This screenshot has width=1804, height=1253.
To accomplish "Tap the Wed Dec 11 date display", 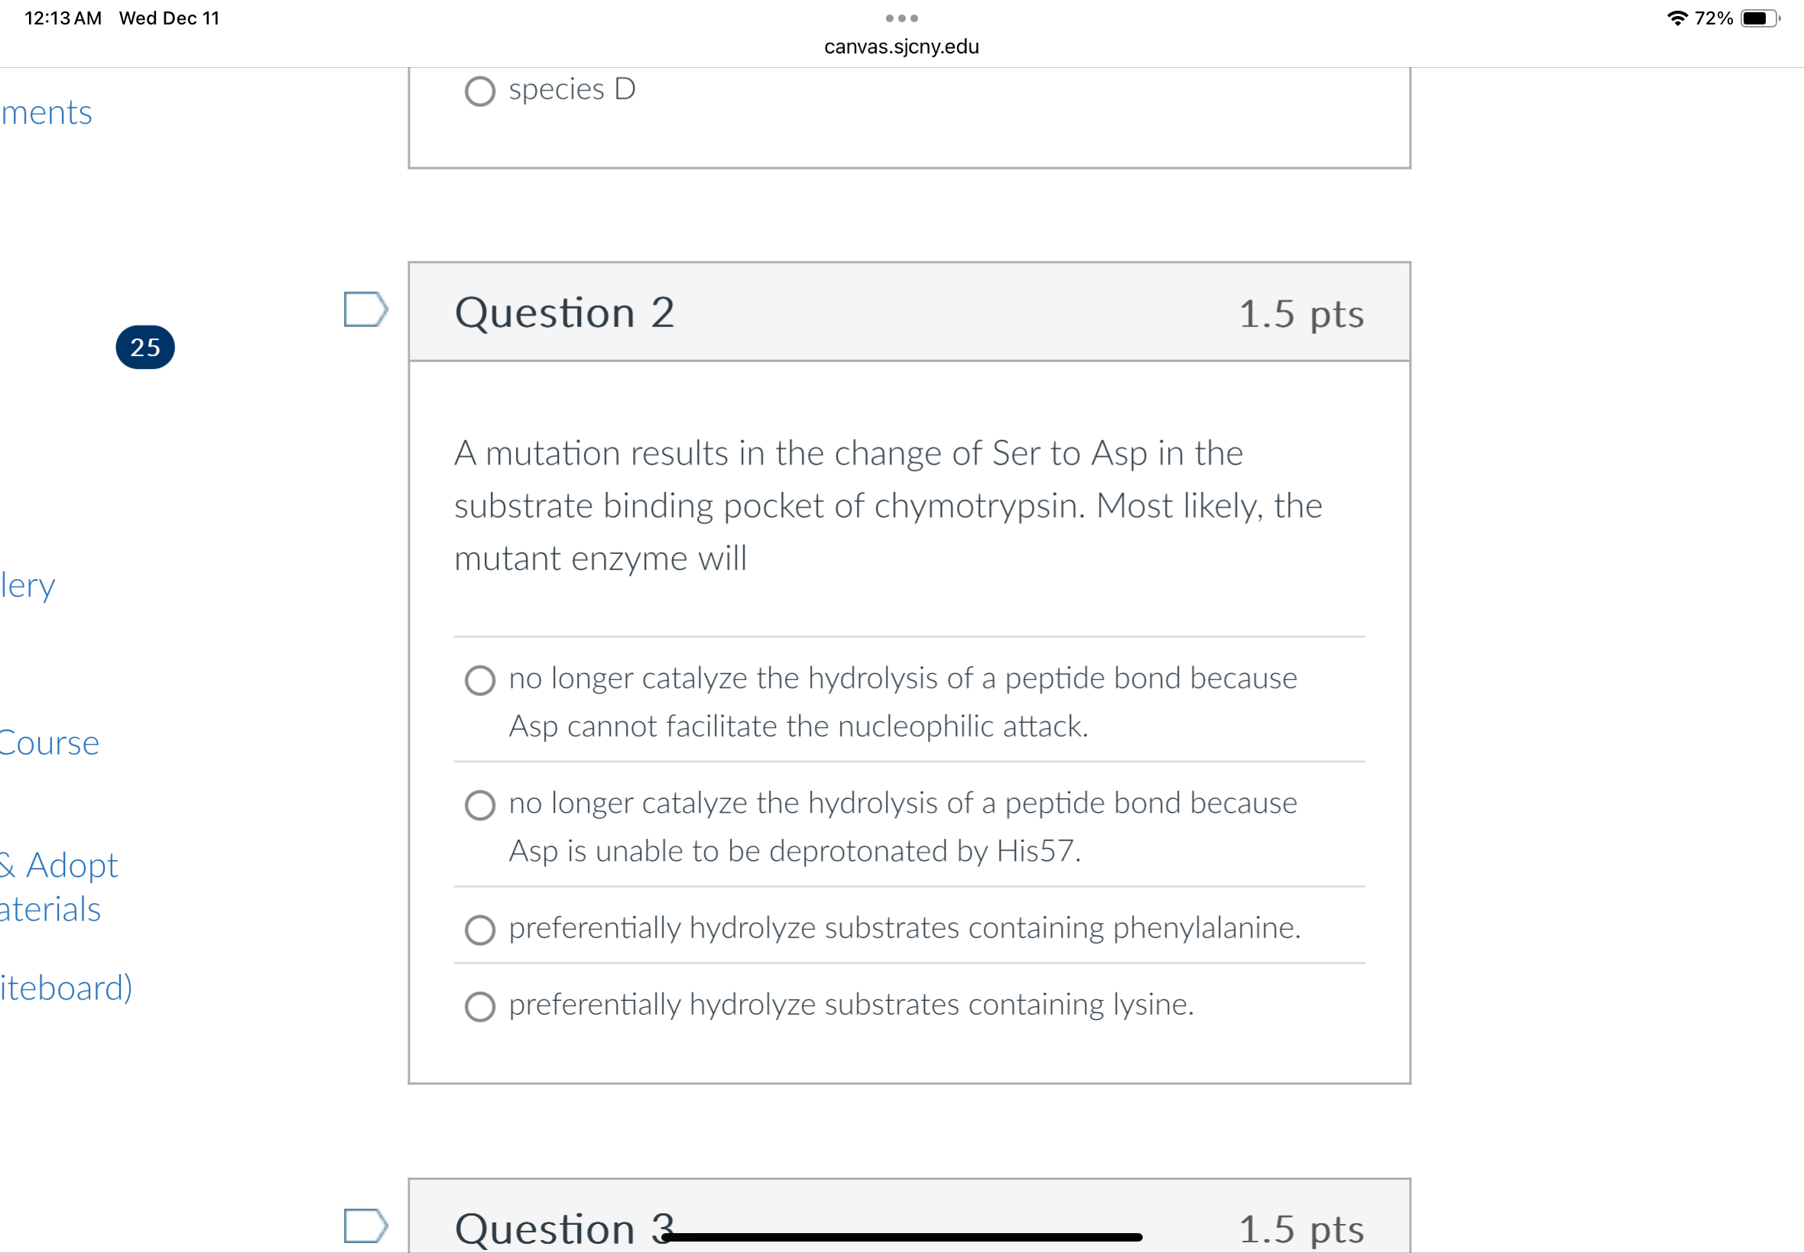I will pyautogui.click(x=170, y=18).
